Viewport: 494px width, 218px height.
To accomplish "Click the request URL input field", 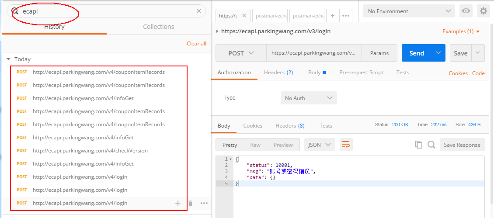I will point(314,53).
